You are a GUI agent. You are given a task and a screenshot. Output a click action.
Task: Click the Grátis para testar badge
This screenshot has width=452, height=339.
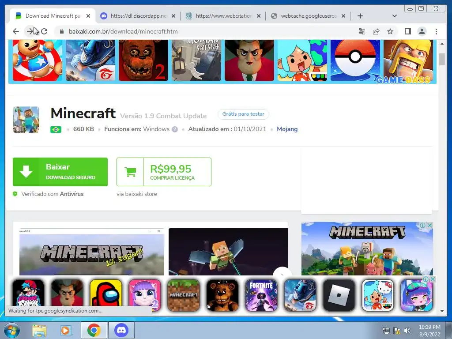point(243,114)
